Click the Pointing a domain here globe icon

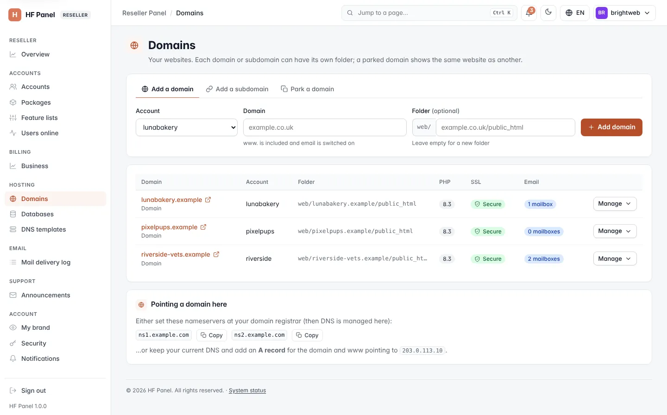pyautogui.click(x=141, y=305)
